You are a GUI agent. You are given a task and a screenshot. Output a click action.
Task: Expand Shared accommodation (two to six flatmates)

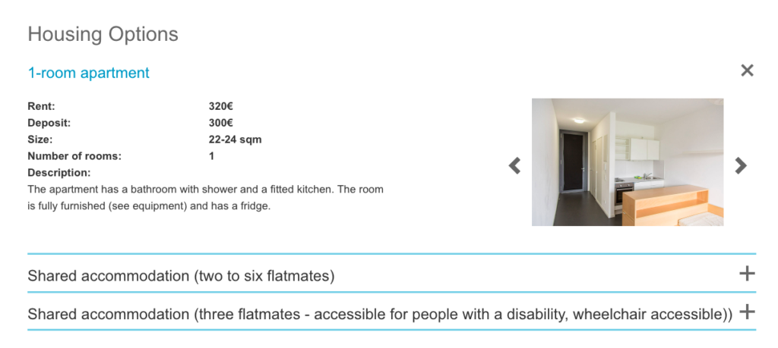point(181,276)
